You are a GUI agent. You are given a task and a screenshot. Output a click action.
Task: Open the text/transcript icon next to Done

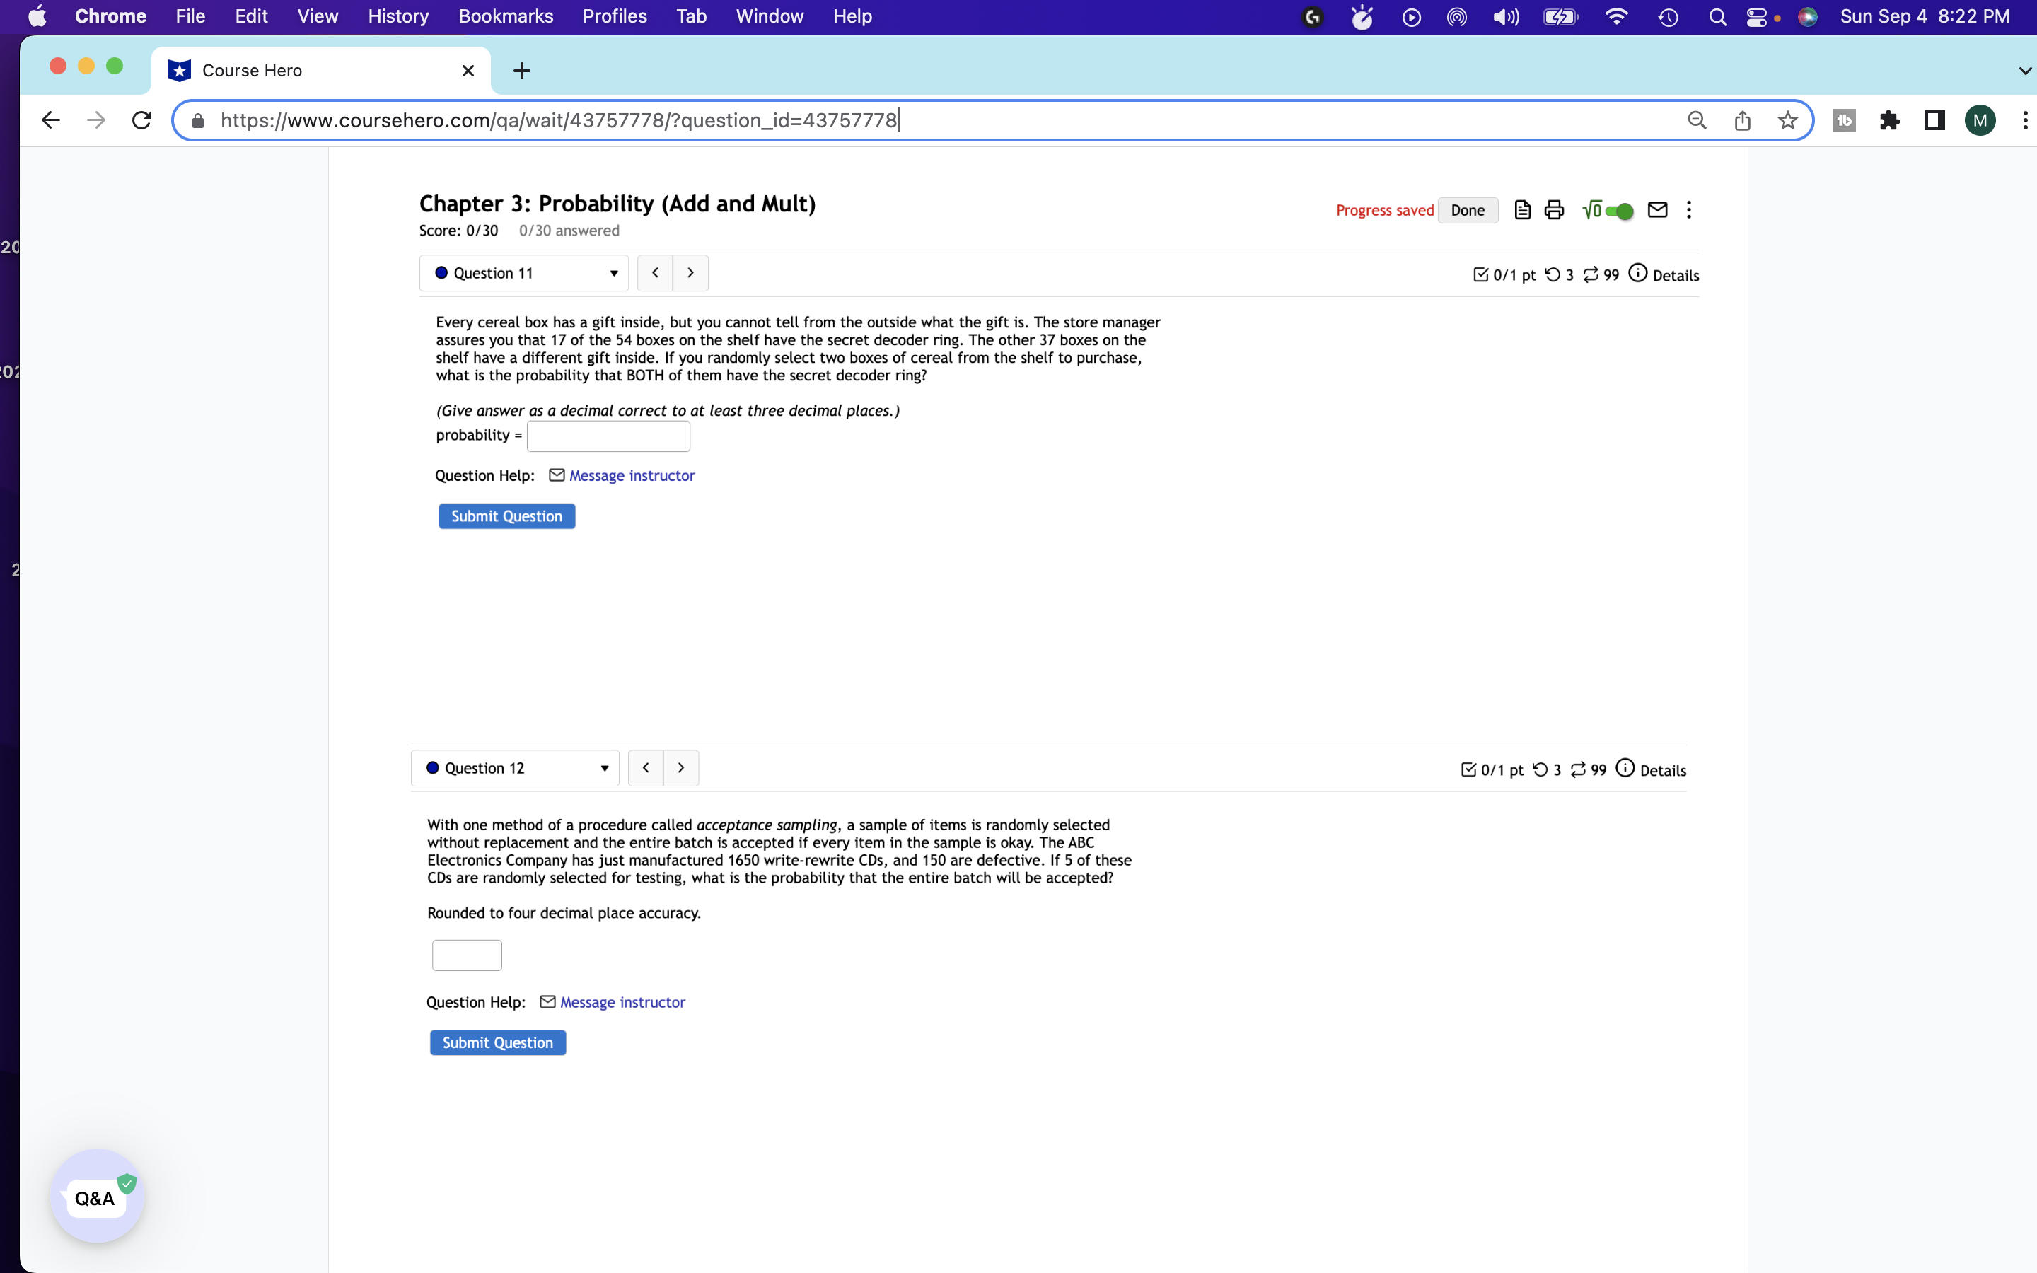pyautogui.click(x=1522, y=209)
